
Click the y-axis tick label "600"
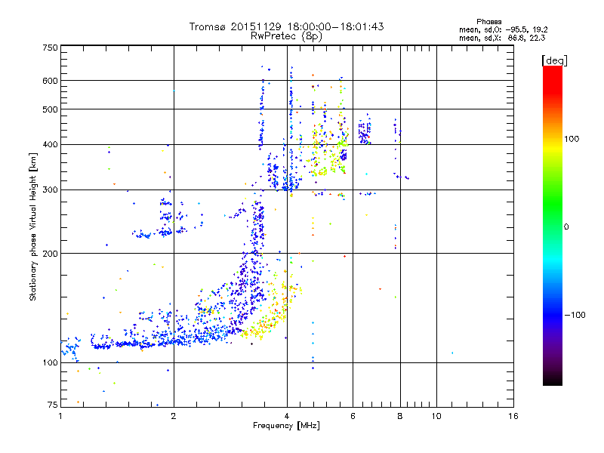[x=51, y=81]
